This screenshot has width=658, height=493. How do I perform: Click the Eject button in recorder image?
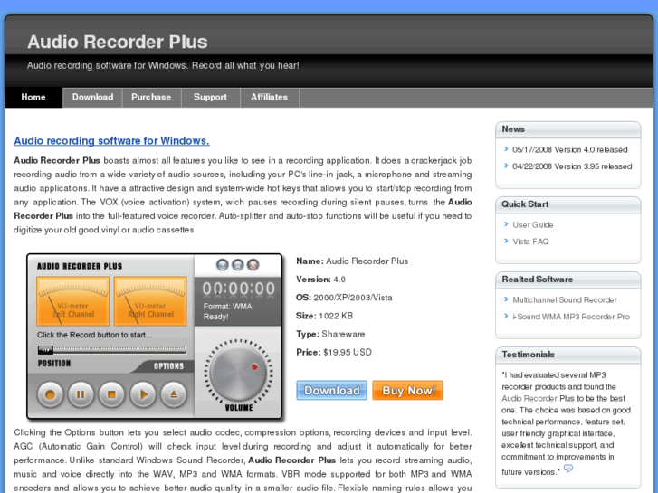(x=173, y=394)
